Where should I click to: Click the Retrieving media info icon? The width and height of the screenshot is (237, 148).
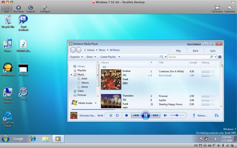tap(194, 115)
